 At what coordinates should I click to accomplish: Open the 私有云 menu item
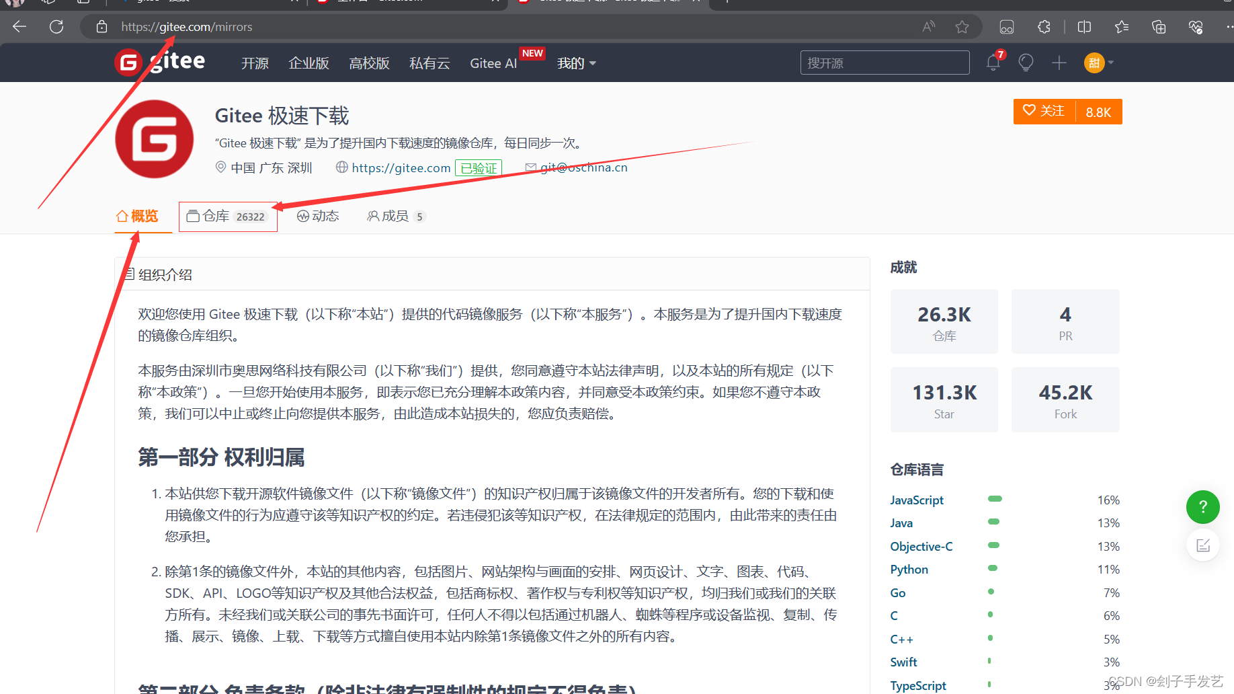(x=429, y=63)
